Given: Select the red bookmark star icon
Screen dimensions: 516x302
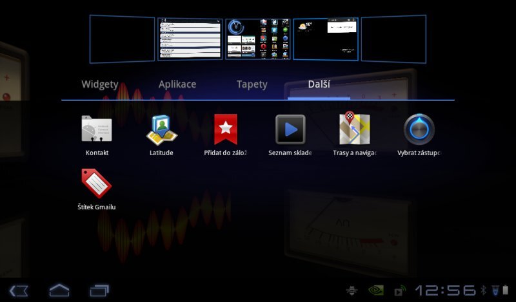Looking at the screenshot, I should click(226, 129).
